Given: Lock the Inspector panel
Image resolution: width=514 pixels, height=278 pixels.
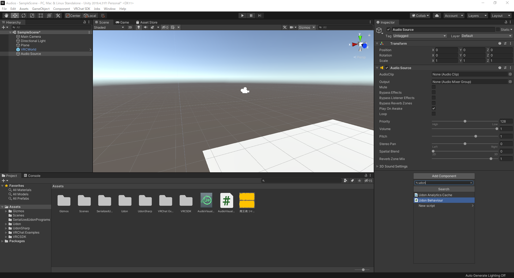Looking at the screenshot, I should click(506, 22).
